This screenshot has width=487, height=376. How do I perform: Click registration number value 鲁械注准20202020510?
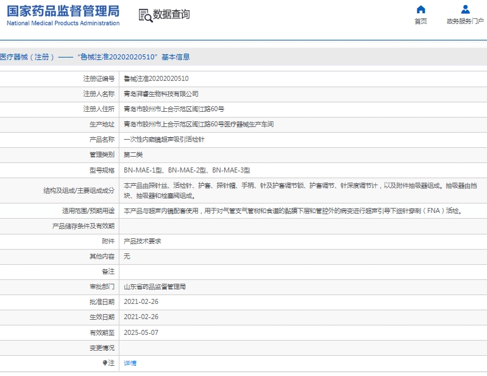click(x=156, y=78)
